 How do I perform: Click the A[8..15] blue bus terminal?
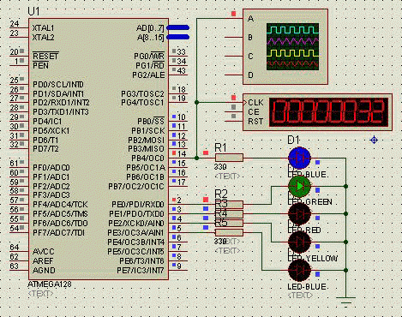coord(177,37)
